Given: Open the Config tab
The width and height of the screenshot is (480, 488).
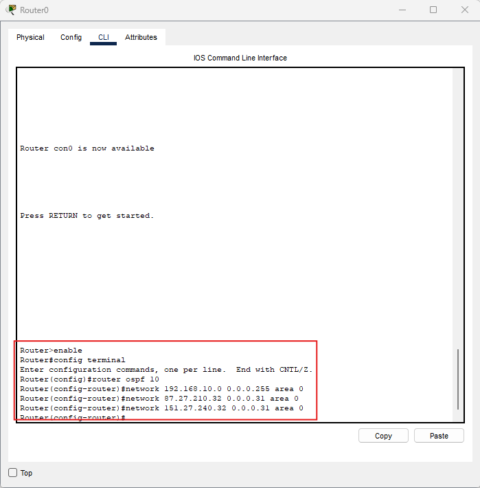Looking at the screenshot, I should click(71, 37).
